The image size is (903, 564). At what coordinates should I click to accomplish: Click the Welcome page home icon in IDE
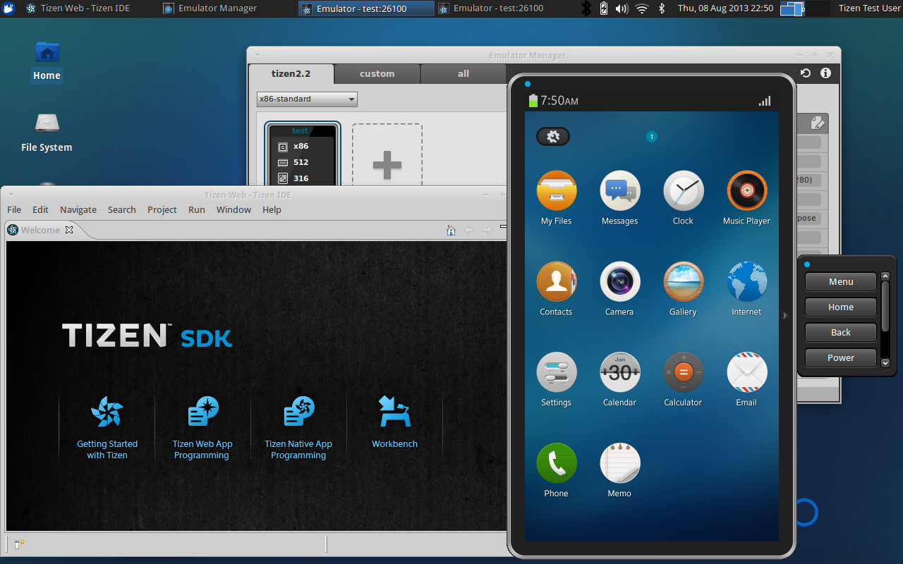tap(451, 231)
